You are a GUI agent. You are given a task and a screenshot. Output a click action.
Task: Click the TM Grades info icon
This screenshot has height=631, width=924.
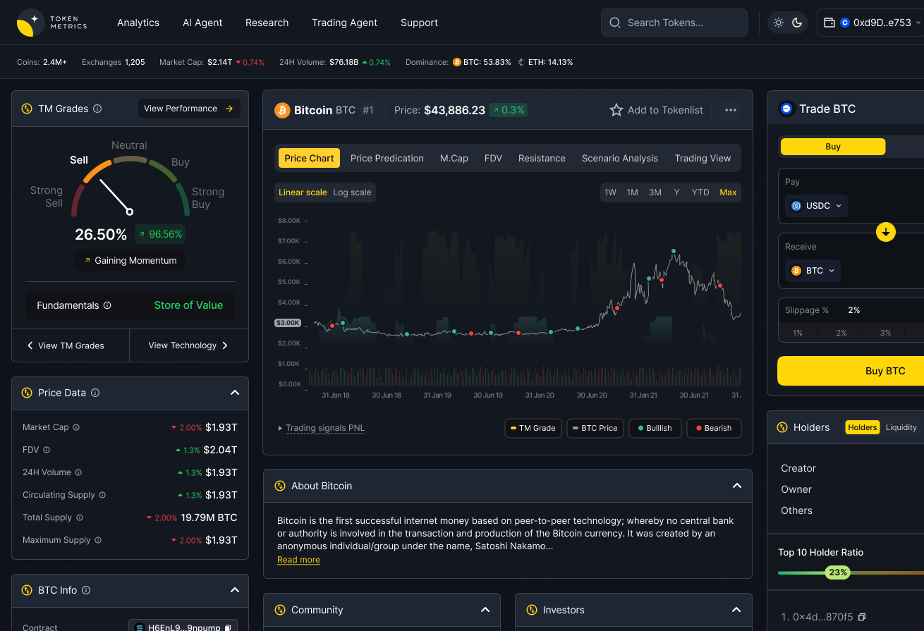(x=97, y=109)
